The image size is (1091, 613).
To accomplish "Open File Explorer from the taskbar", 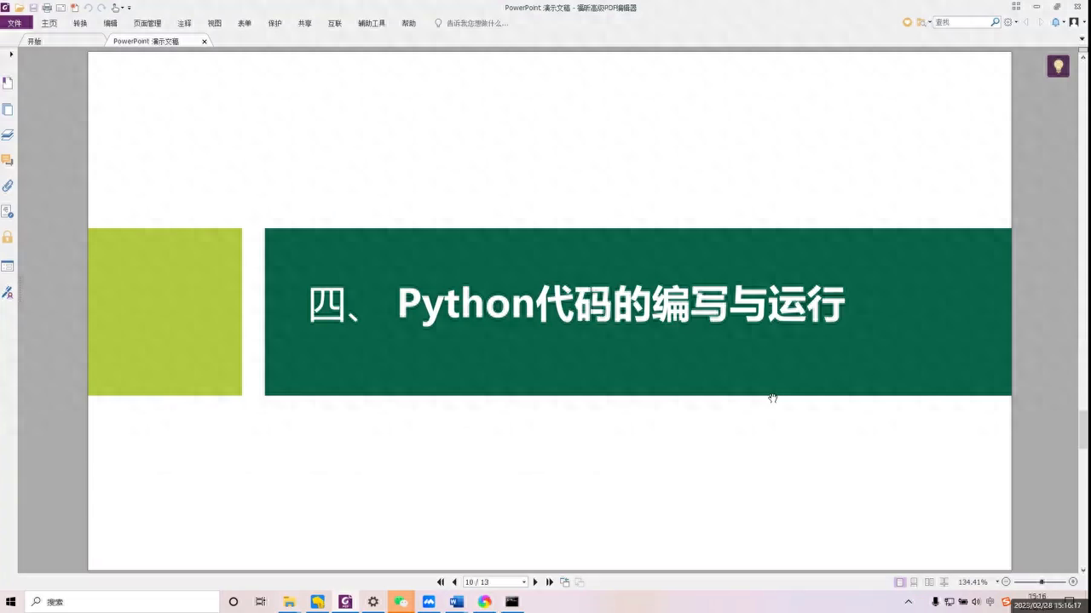I will pyautogui.click(x=289, y=602).
